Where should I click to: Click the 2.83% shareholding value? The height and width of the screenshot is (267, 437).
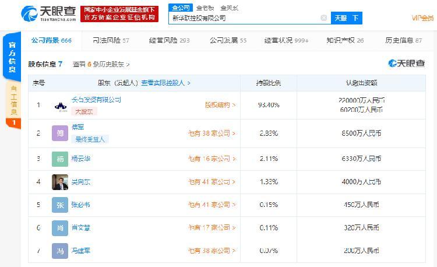(x=269, y=133)
